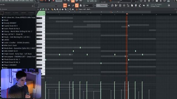Screen dimensions: 177x99
Task: Open the global snap 'Line' dropdown
Action: pyautogui.click(x=89, y=5)
